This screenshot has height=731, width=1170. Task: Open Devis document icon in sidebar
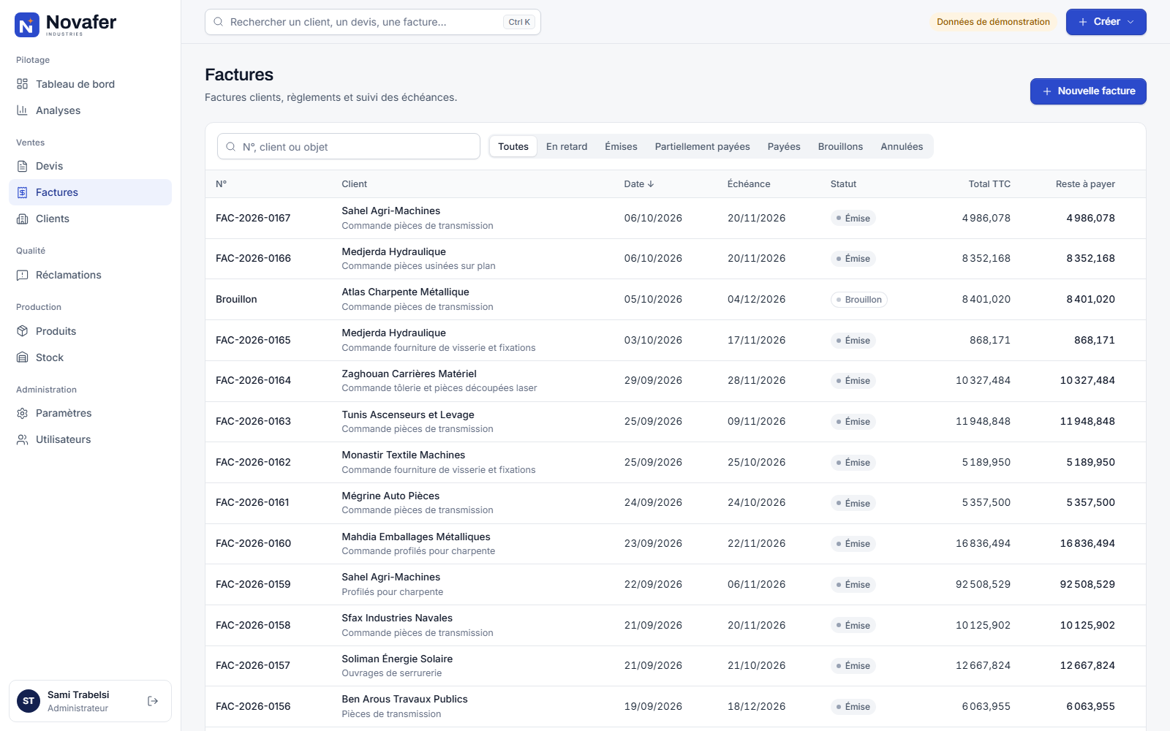click(x=23, y=166)
